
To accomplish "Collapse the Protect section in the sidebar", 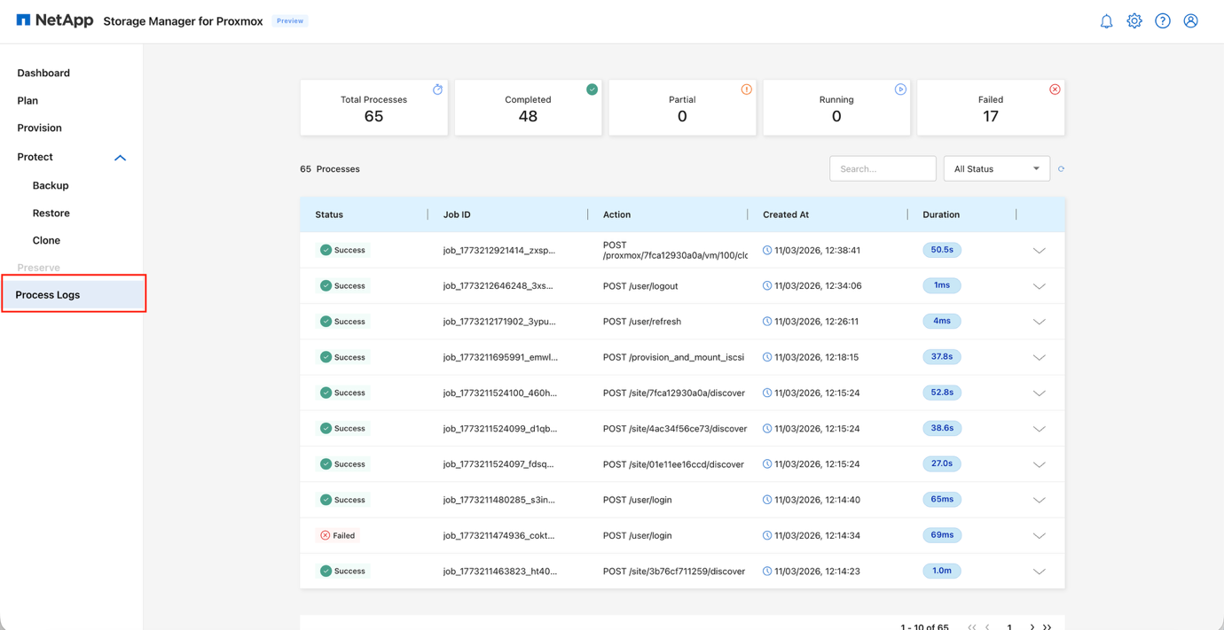I will pyautogui.click(x=120, y=157).
